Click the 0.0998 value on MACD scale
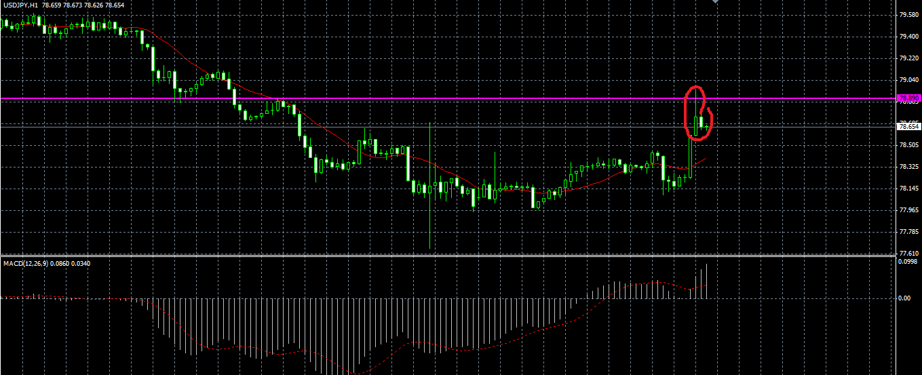 point(908,261)
